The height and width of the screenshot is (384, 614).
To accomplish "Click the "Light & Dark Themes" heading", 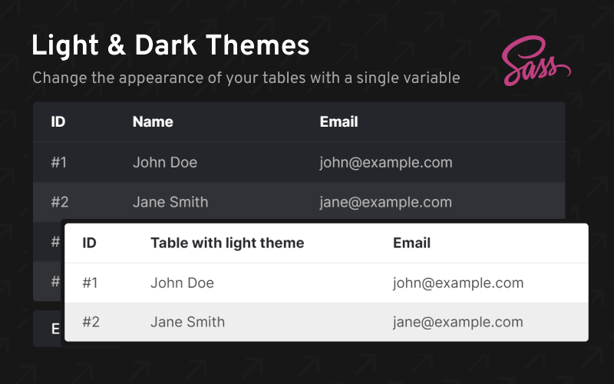I will tap(170, 46).
